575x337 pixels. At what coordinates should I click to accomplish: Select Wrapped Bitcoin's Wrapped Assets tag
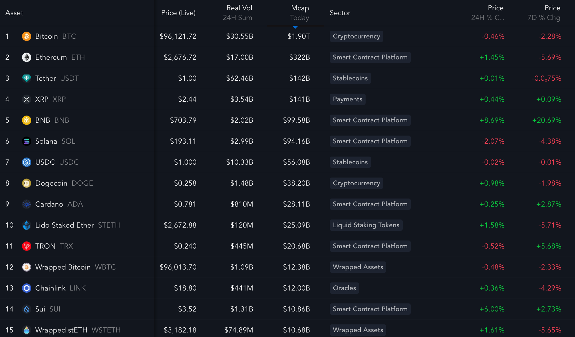[358, 267]
